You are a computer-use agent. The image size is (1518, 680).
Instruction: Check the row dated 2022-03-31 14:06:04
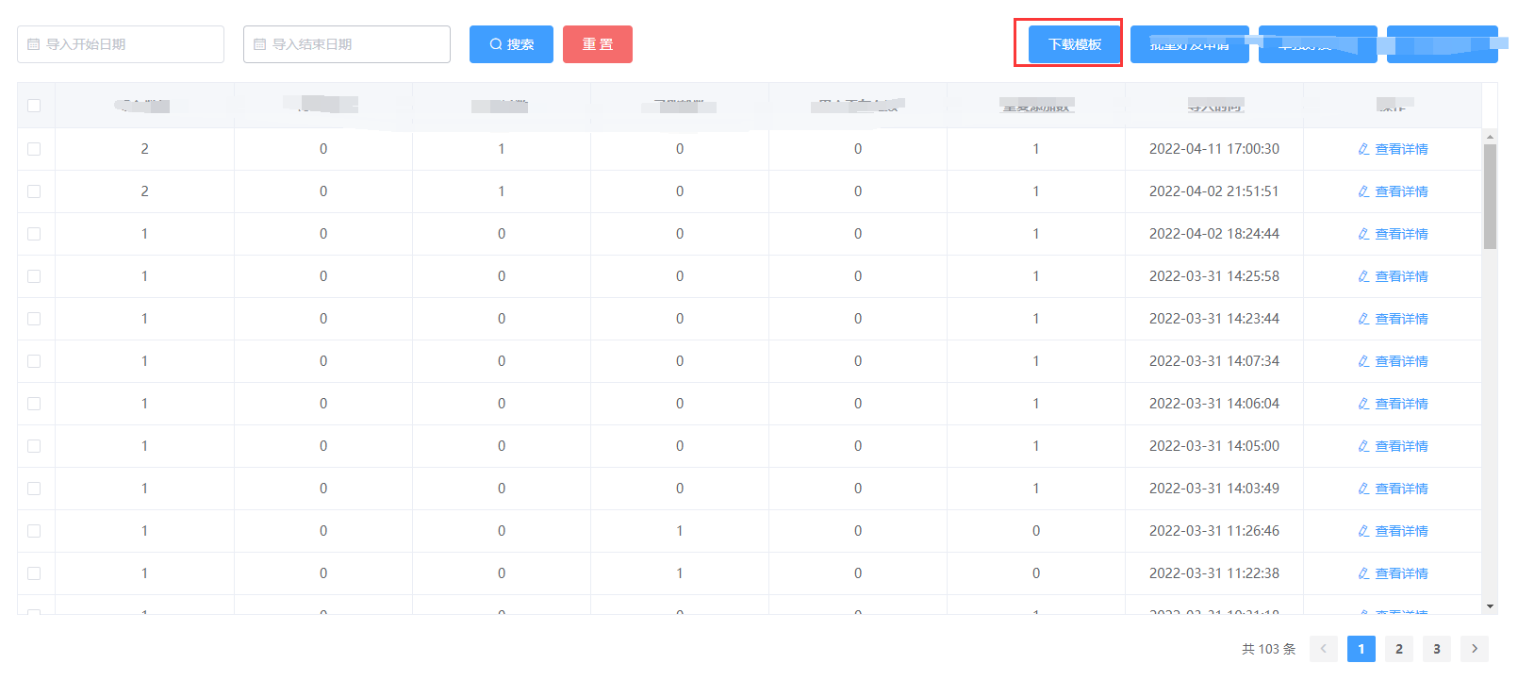pyautogui.click(x=34, y=404)
